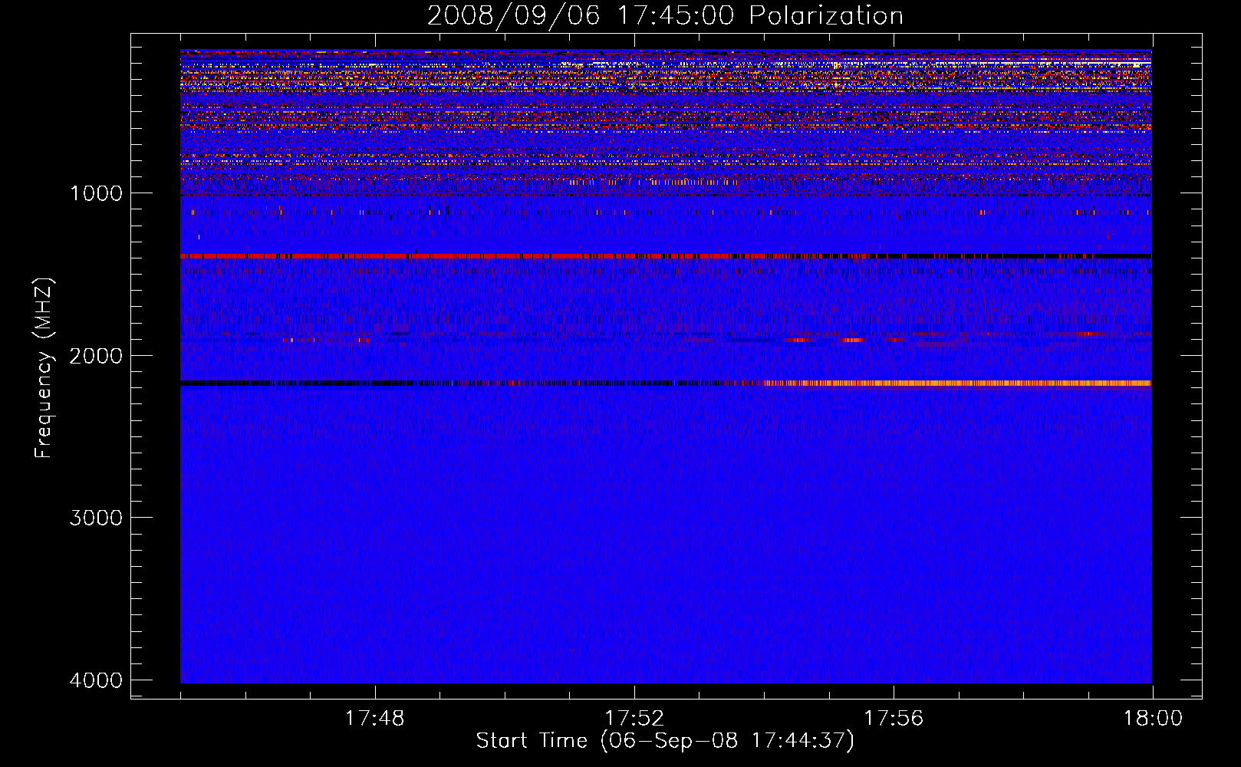Click the plot title '2008/09/06 17:45:00 Polarization'
Image resolution: width=1241 pixels, height=767 pixels.
click(x=665, y=15)
